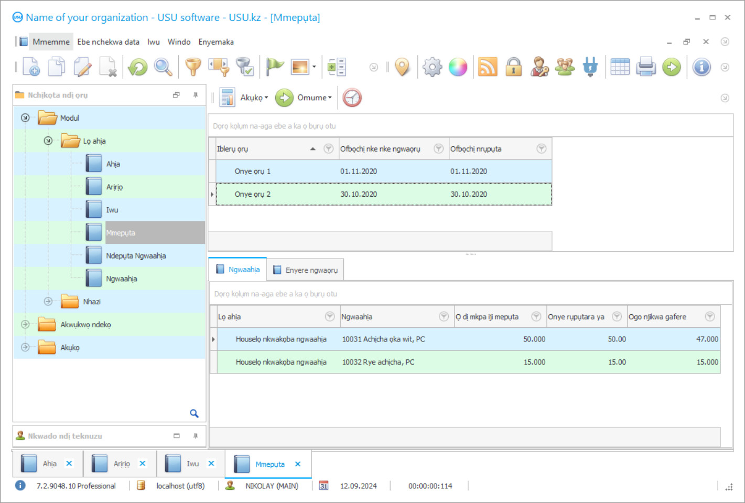This screenshot has height=503, width=745.
Task: Open settings gear icon
Action: (x=433, y=67)
